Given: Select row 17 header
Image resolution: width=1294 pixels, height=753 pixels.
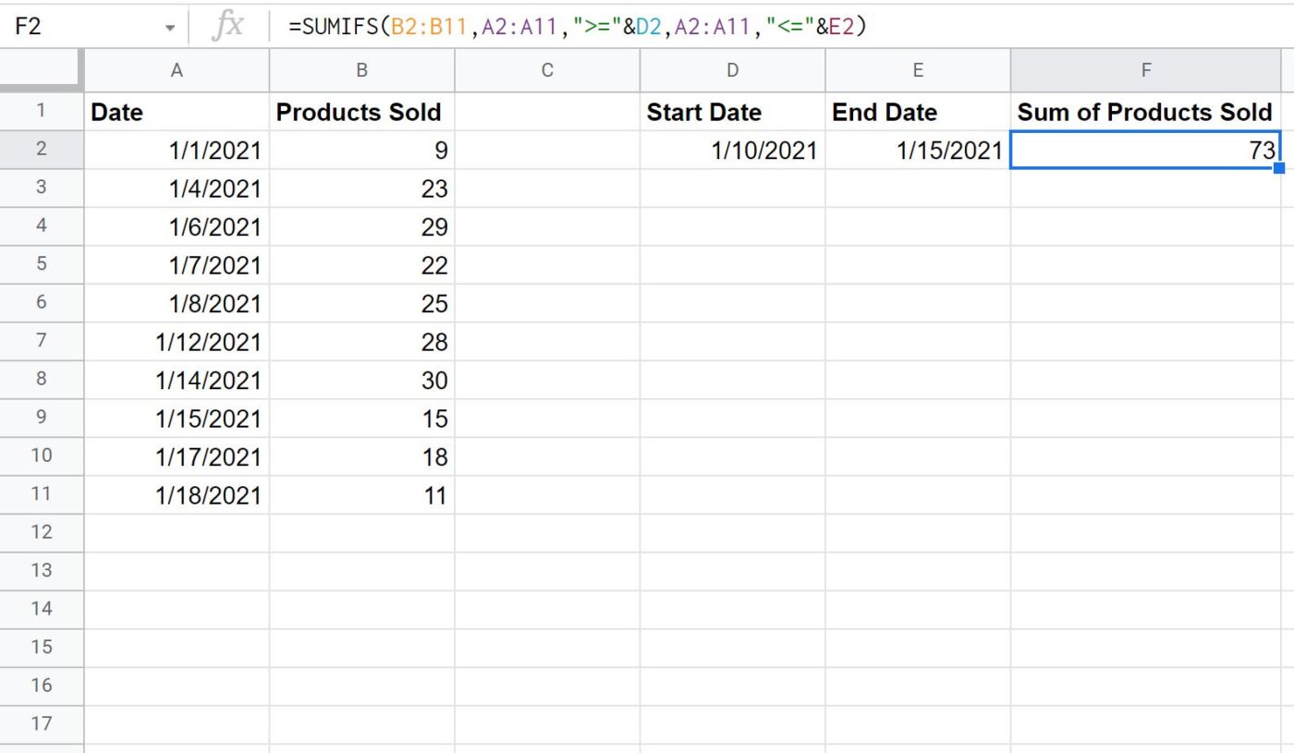Looking at the screenshot, I should 42,723.
